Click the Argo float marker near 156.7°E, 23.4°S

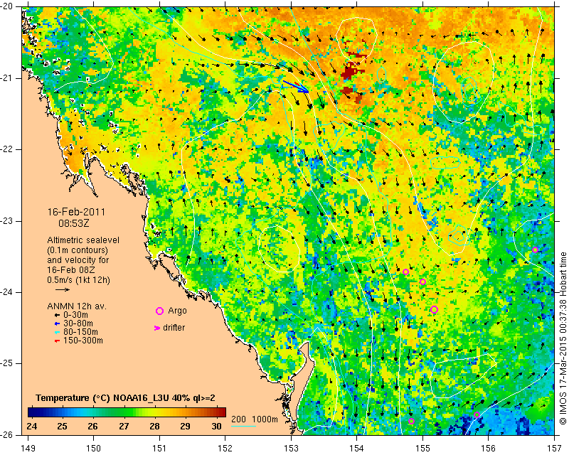coord(535,250)
